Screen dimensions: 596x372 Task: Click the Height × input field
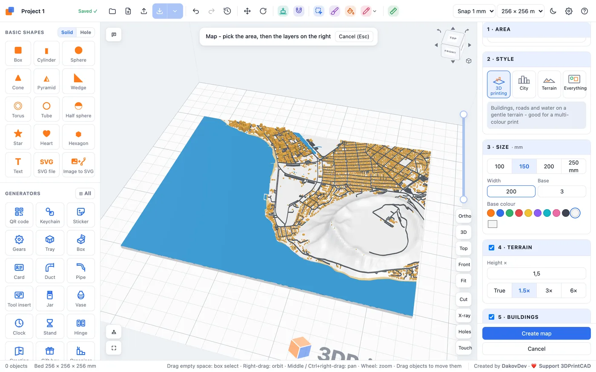(x=536, y=274)
